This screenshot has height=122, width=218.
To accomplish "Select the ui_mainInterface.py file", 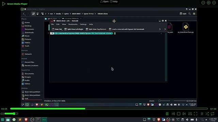I will pyautogui.click(x=186, y=28).
